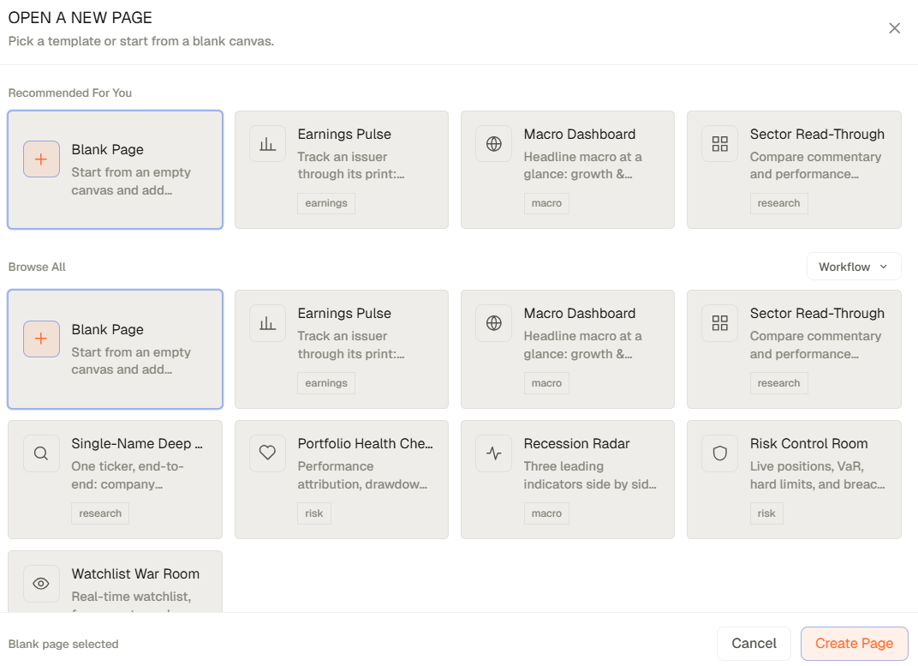The width and height of the screenshot is (918, 666).
Task: Pick the Portfolio Health Check template title
Action: tap(366, 443)
